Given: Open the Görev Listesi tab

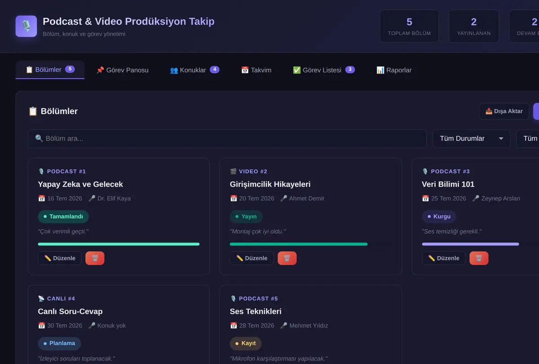Looking at the screenshot, I should (x=324, y=70).
